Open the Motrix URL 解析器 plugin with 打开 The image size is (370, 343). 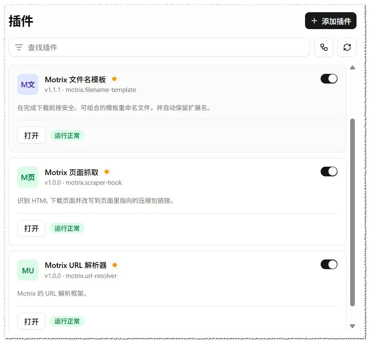pyautogui.click(x=31, y=321)
